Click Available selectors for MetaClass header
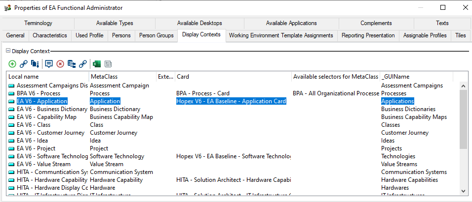The height and width of the screenshot is (202, 472). pyautogui.click(x=336, y=77)
